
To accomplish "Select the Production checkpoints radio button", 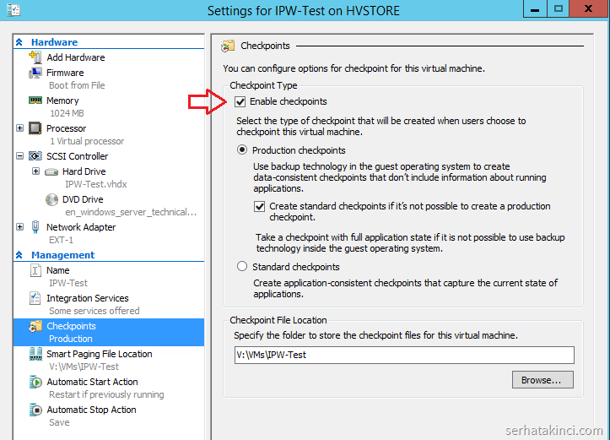I will 242,150.
